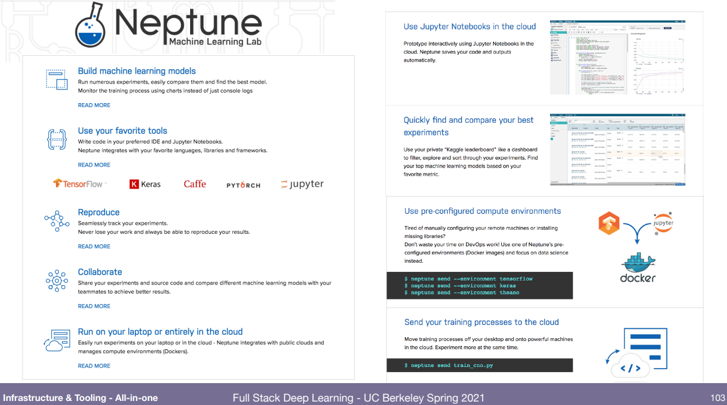727x405 pixels.
Task: Click the Machine Learning Lab subtitle
Action: point(215,42)
